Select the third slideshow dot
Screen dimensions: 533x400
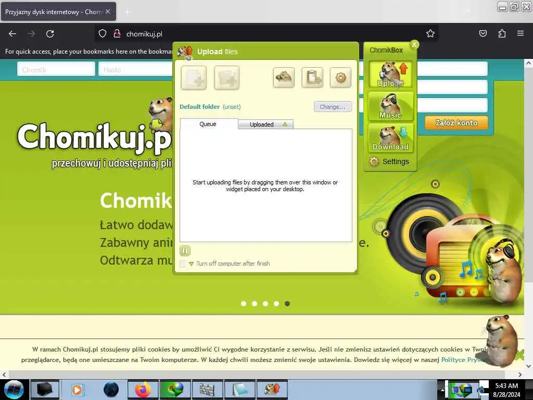click(265, 304)
